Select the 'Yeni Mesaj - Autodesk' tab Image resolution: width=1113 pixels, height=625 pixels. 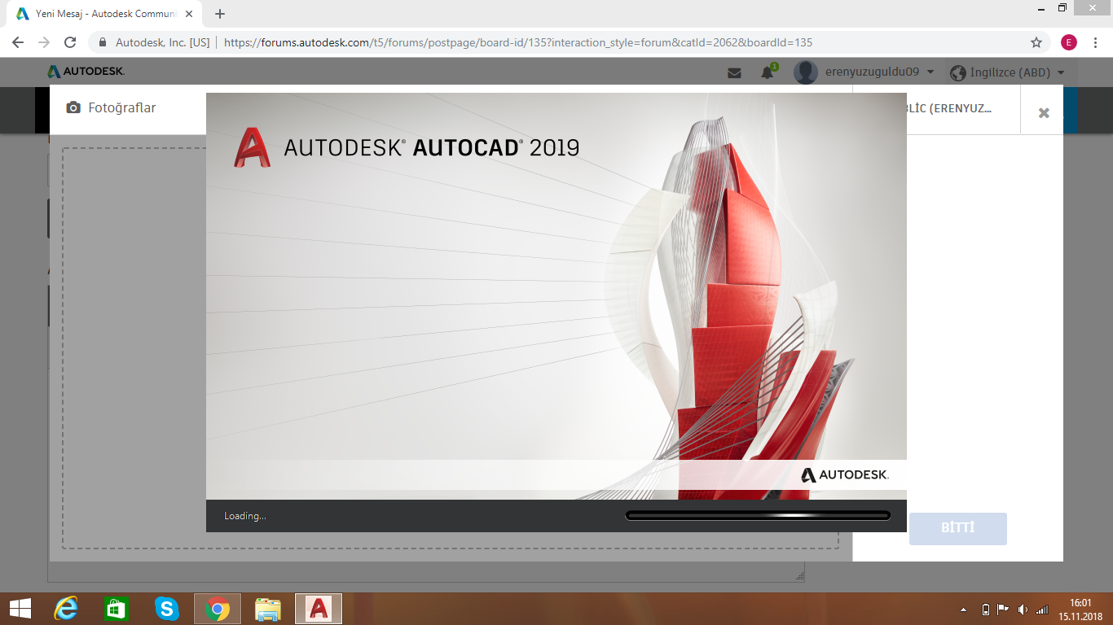tap(103, 14)
